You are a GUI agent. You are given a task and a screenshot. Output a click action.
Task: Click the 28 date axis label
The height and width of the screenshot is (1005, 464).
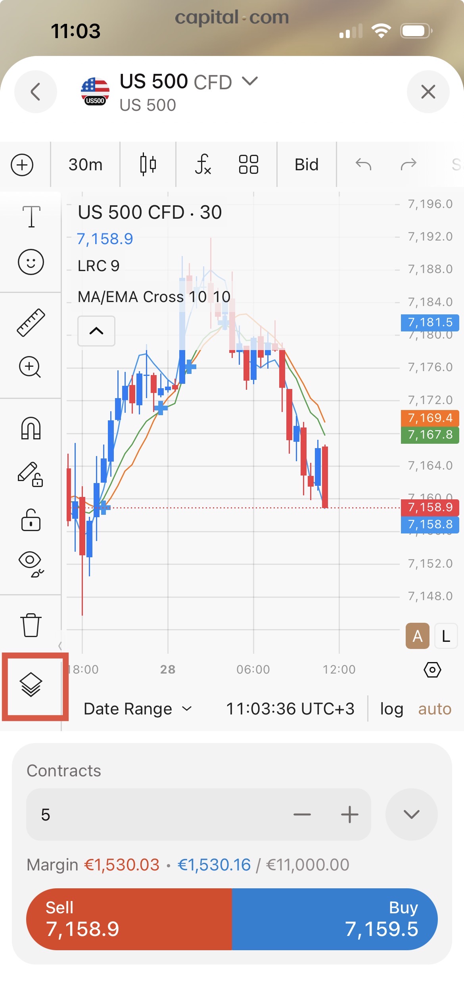coord(168,670)
